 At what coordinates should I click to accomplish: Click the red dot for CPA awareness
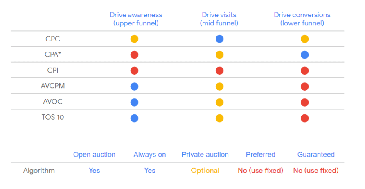point(134,55)
